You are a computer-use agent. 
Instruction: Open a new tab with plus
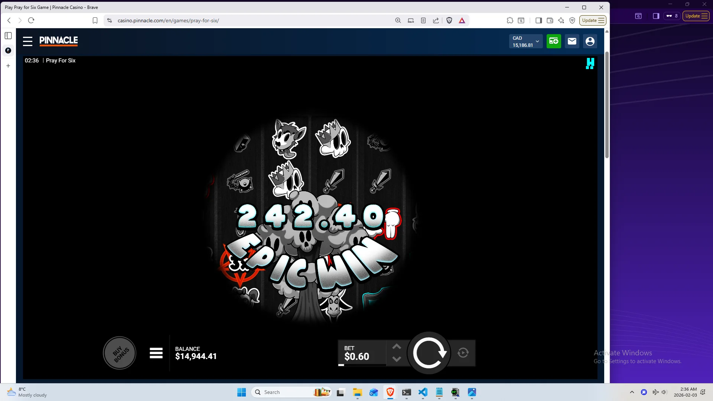point(8,66)
